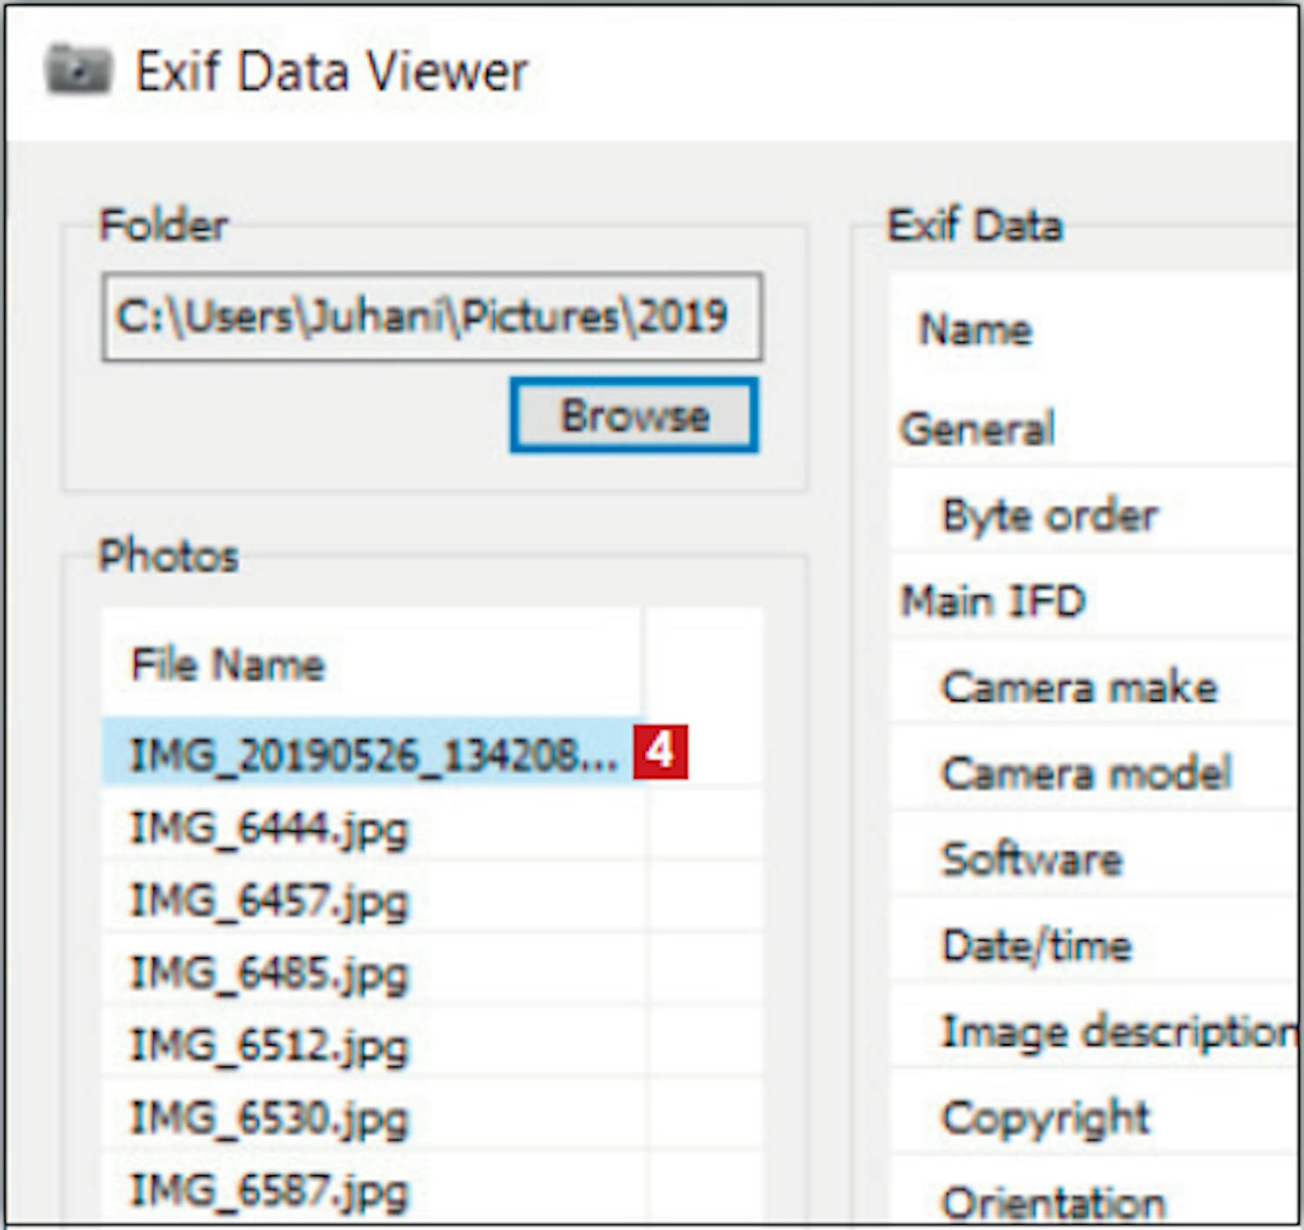The width and height of the screenshot is (1304, 1230).
Task: Choose IMG_6485.jpg from the photos
Action: coord(269,973)
